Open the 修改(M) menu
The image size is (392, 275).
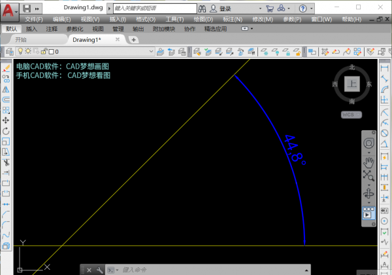263,19
